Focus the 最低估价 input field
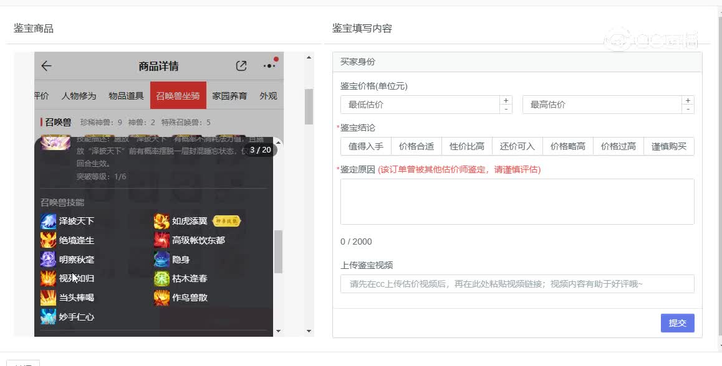722x366 pixels. click(x=420, y=105)
